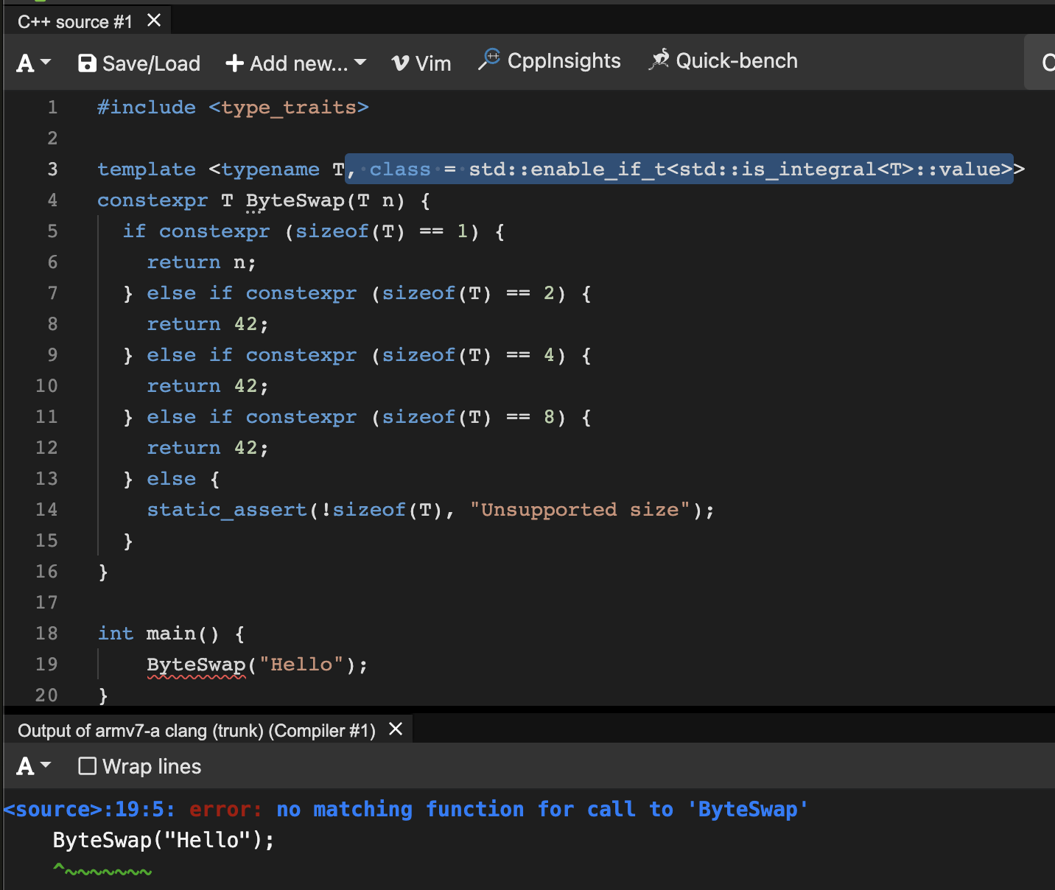Close the C++ source #1 tab
The height and width of the screenshot is (890, 1055).
coord(154,21)
